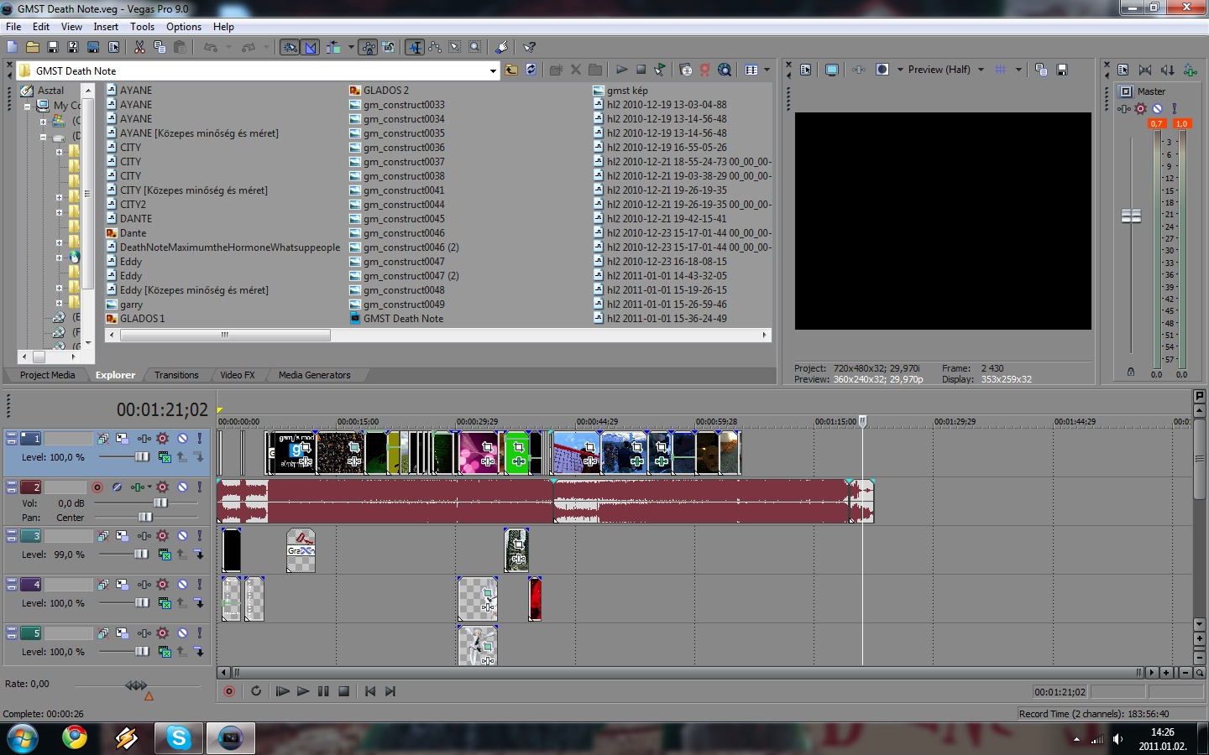Open the Auto Ripple mode dropdown arrow

(351, 47)
